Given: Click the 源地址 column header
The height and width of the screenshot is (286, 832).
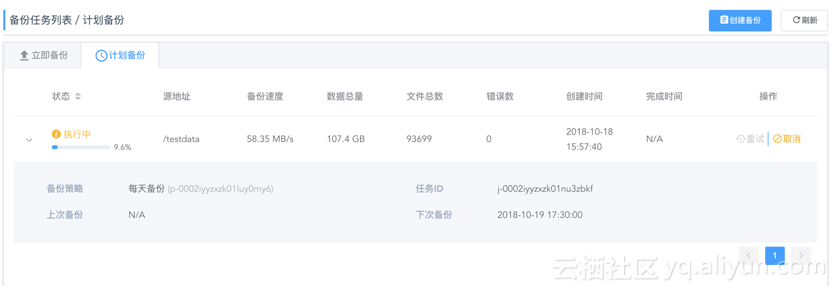Looking at the screenshot, I should (x=177, y=97).
